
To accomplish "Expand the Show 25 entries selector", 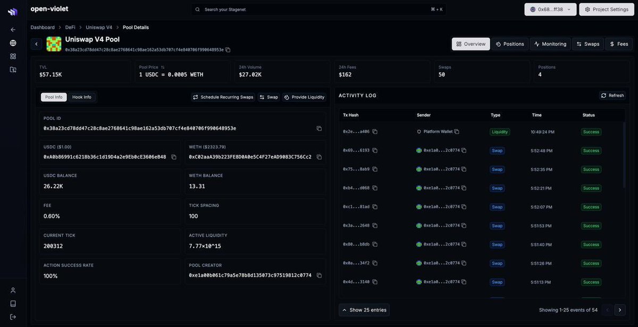I will coord(364,310).
